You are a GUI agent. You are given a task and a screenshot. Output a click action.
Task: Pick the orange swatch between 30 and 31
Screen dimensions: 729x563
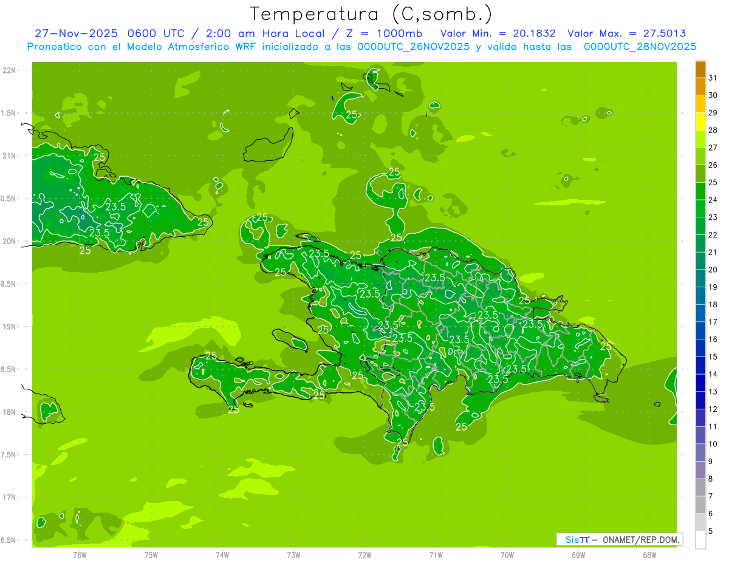701,86
